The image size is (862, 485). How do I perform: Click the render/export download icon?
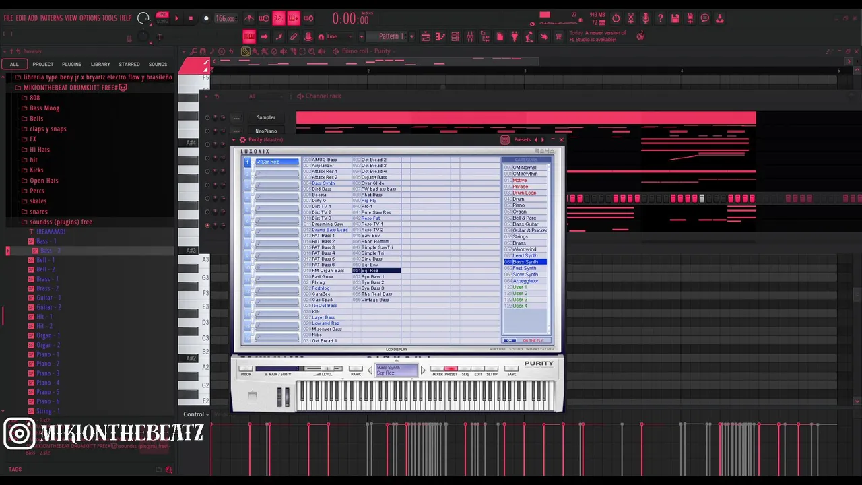tap(720, 18)
